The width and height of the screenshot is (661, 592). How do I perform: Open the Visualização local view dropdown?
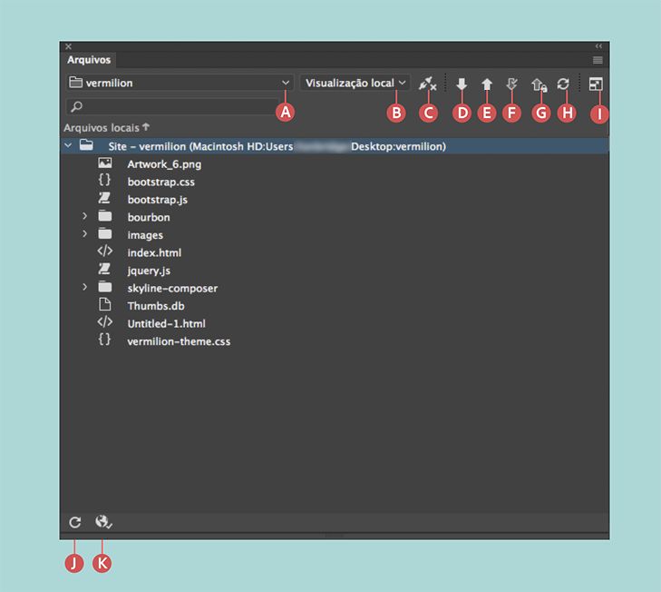pos(355,83)
